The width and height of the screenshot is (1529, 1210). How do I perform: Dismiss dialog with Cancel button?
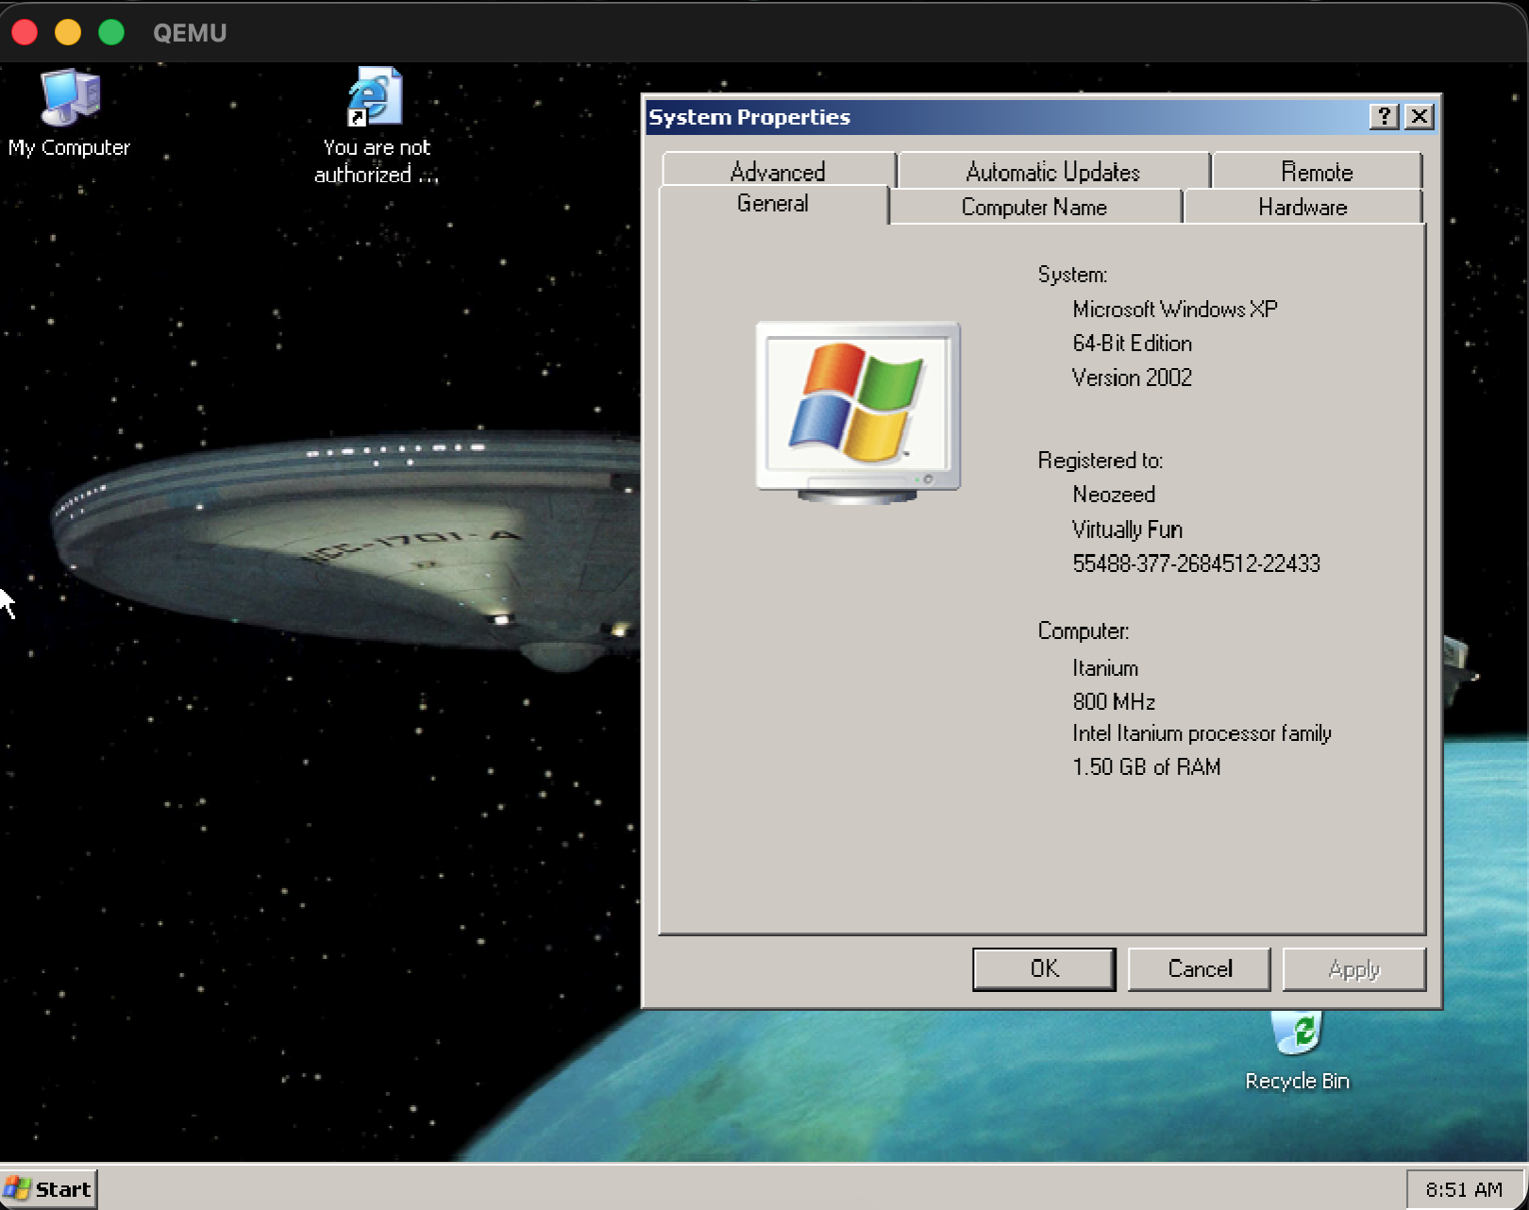click(x=1200, y=969)
